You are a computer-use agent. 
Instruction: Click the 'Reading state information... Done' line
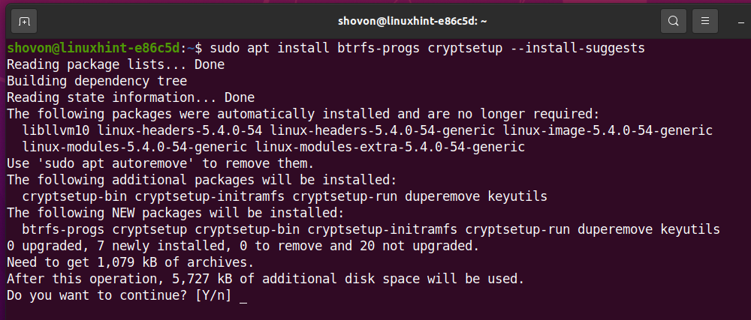tap(130, 97)
